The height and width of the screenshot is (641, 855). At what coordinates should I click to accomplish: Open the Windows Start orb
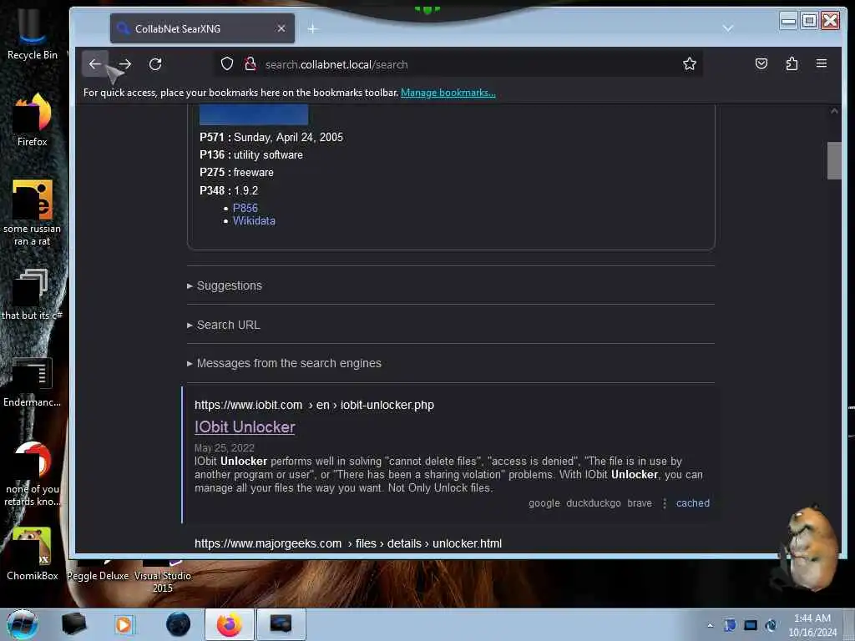point(23,624)
